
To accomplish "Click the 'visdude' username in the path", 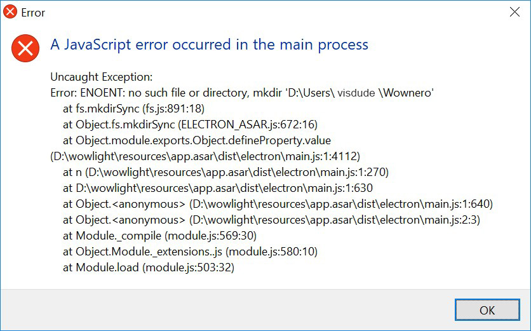I will (x=356, y=93).
